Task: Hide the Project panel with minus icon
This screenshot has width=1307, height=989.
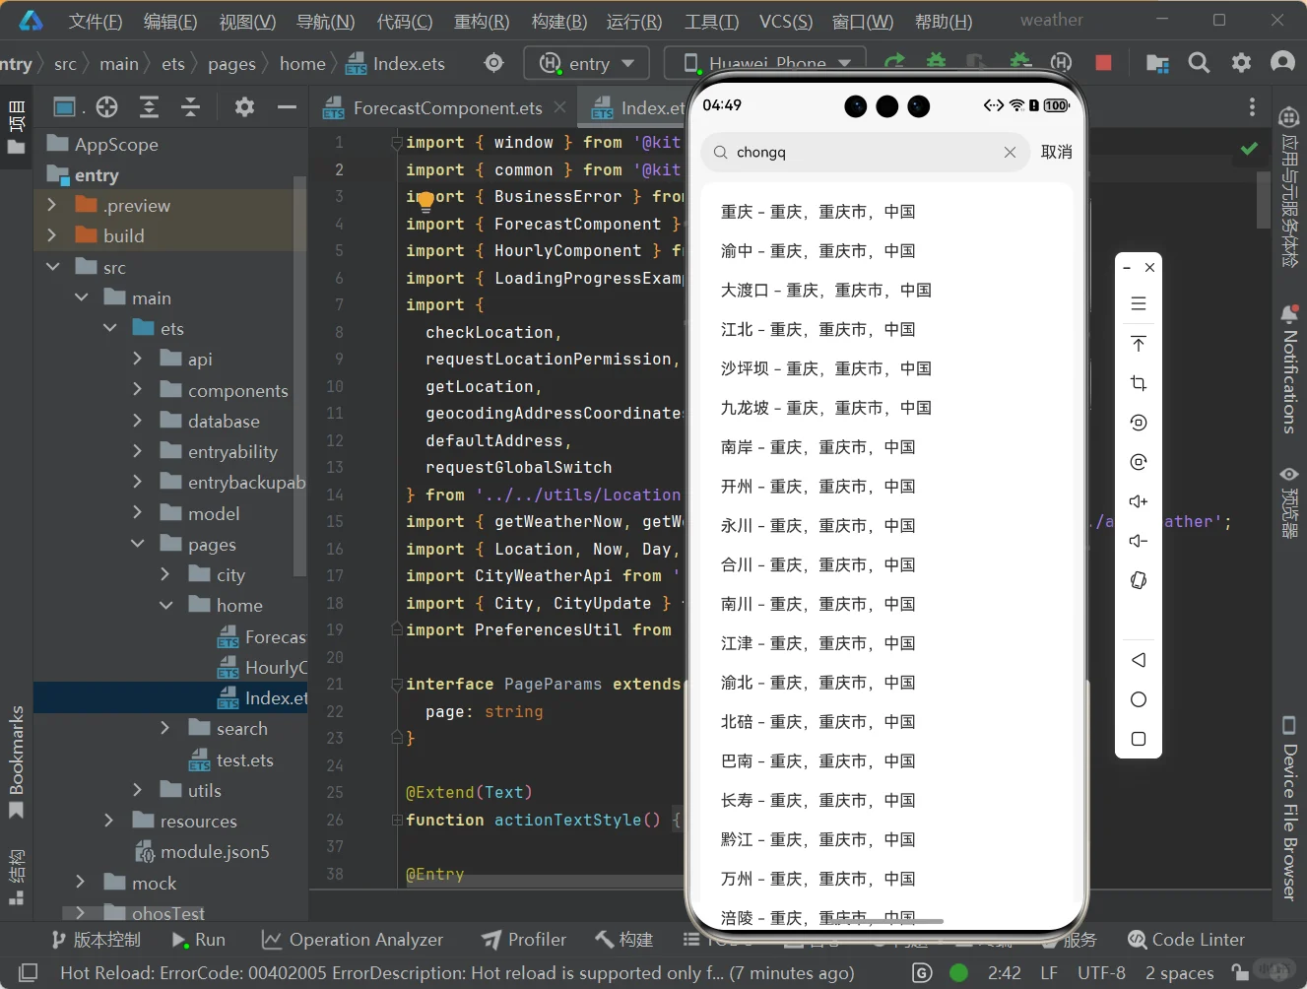Action: tap(287, 106)
